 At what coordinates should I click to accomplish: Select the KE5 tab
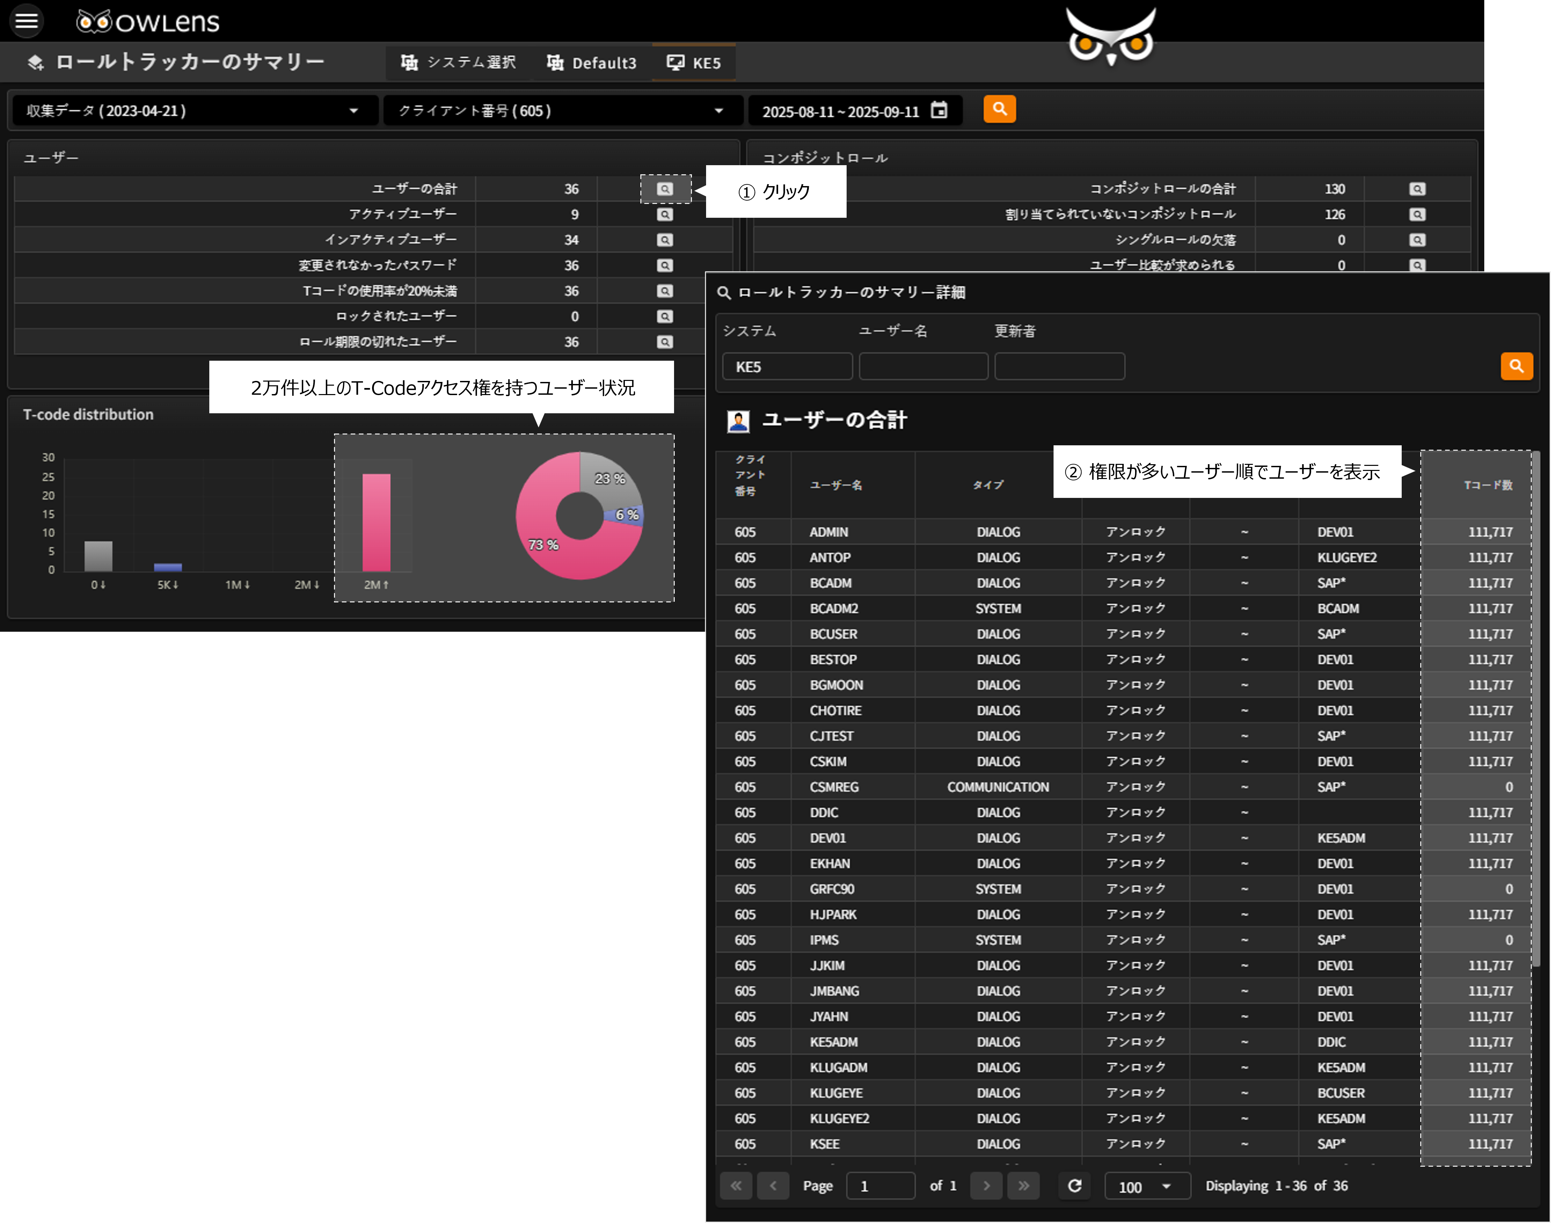pyautogui.click(x=694, y=63)
